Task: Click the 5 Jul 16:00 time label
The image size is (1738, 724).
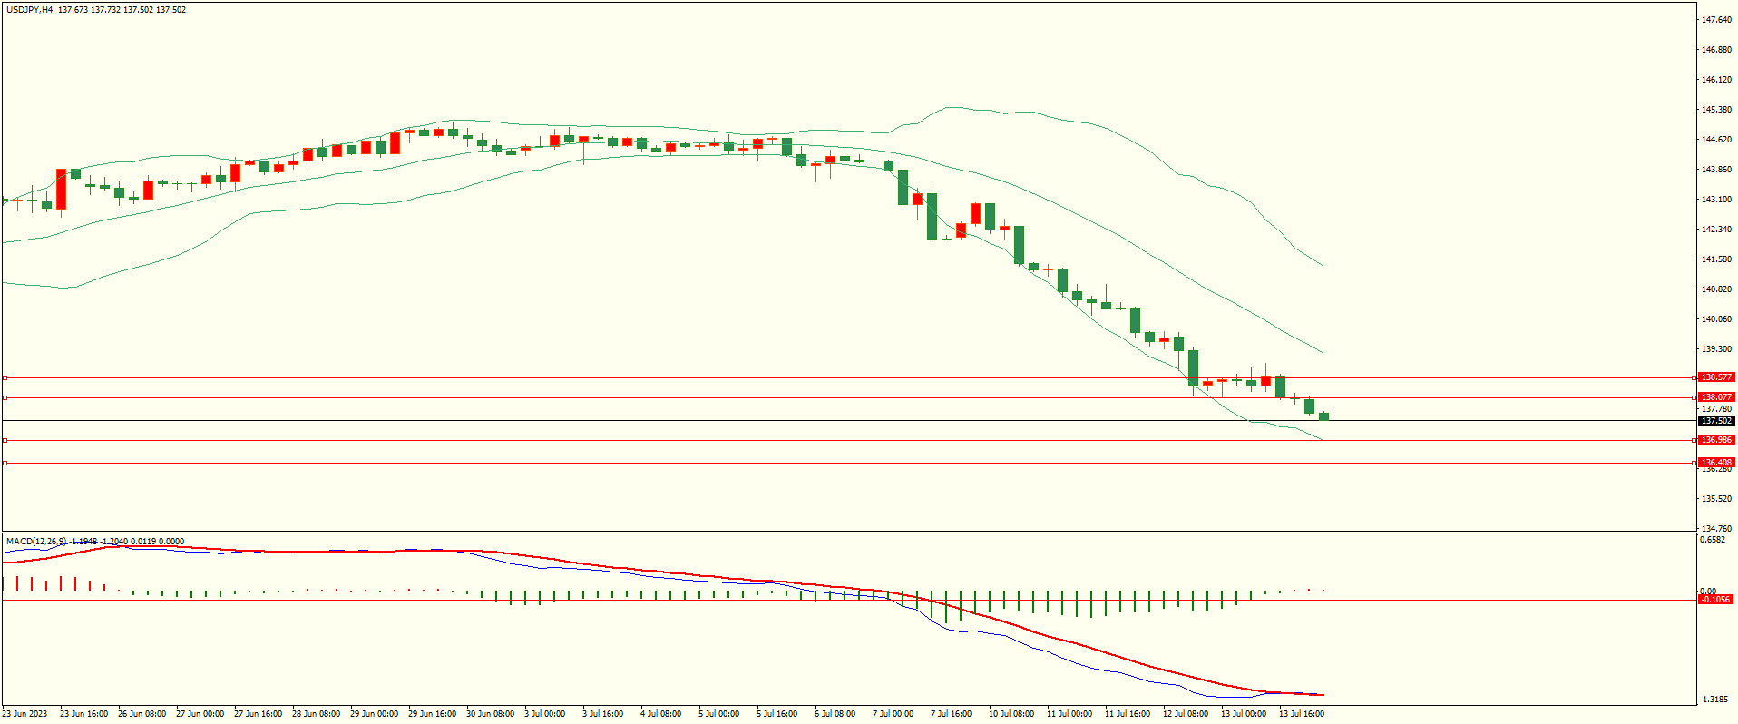Action: click(x=776, y=714)
